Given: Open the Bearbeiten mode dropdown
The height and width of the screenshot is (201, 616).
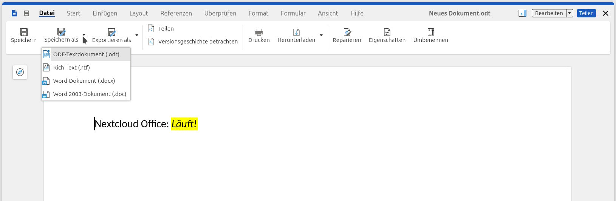Looking at the screenshot, I should coord(570,13).
